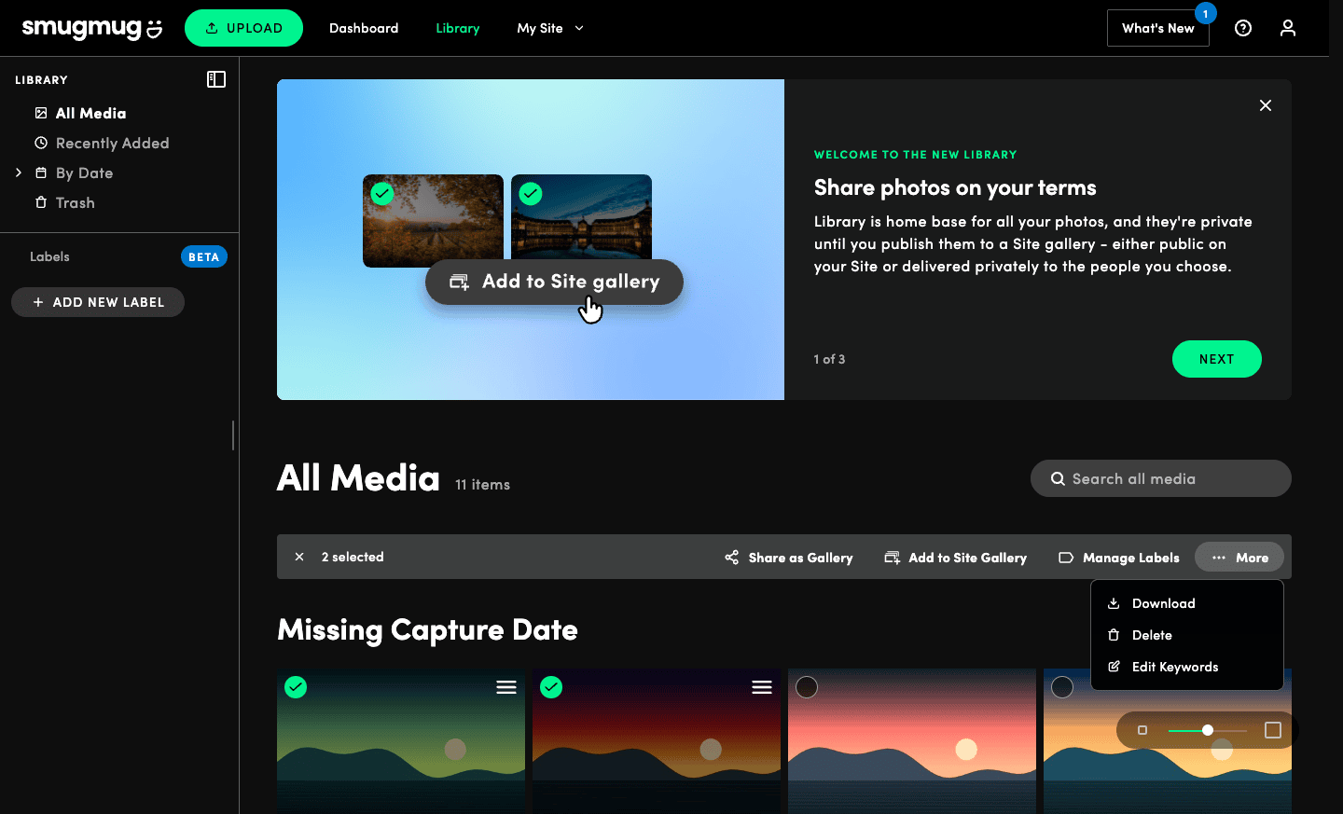Choose Edit Keywords from the More menu
Viewport: 1343px width, 814px height.
1187,667
